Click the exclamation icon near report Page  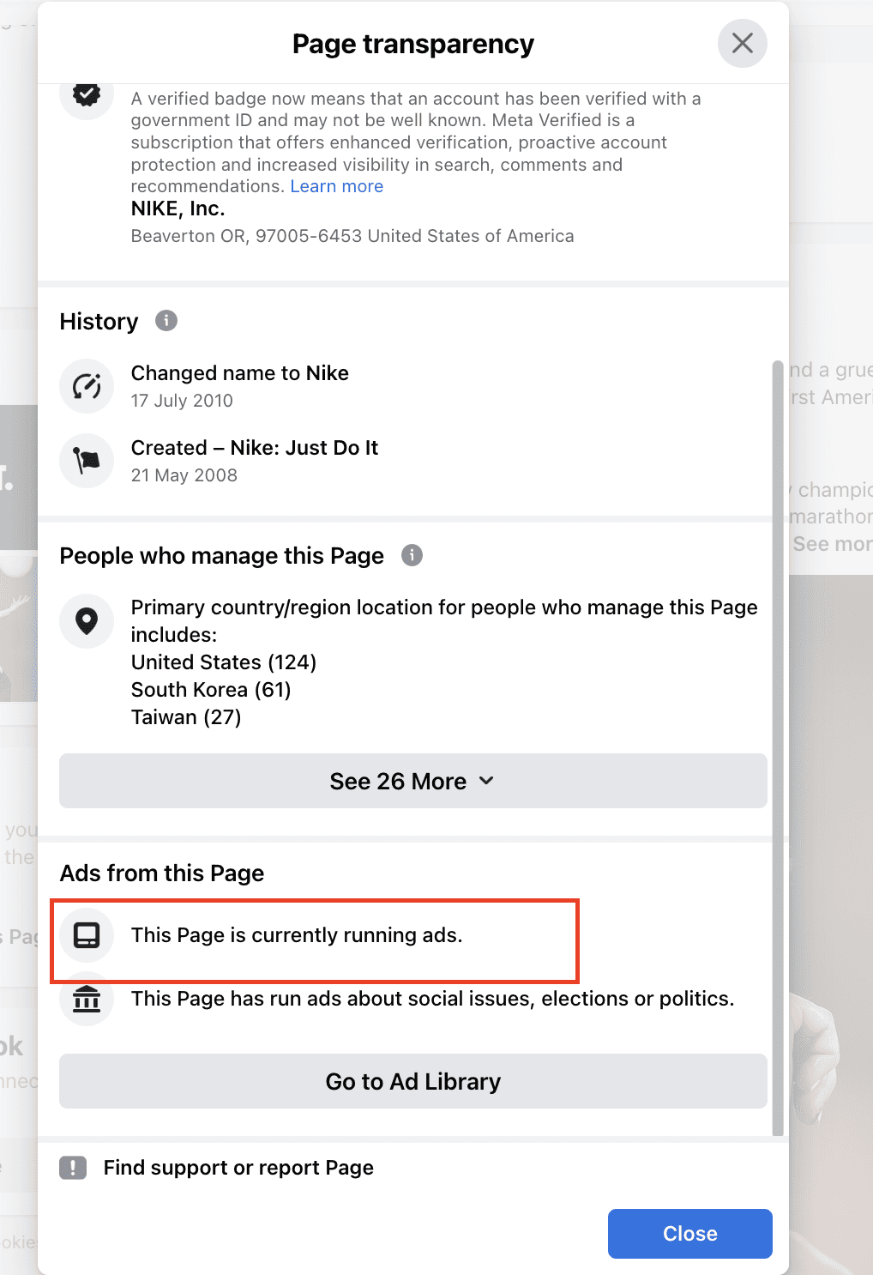tap(74, 1168)
